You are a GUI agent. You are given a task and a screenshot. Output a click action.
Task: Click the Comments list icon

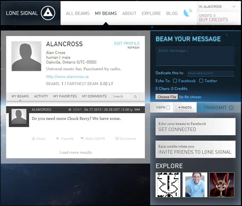[x=117, y=138]
